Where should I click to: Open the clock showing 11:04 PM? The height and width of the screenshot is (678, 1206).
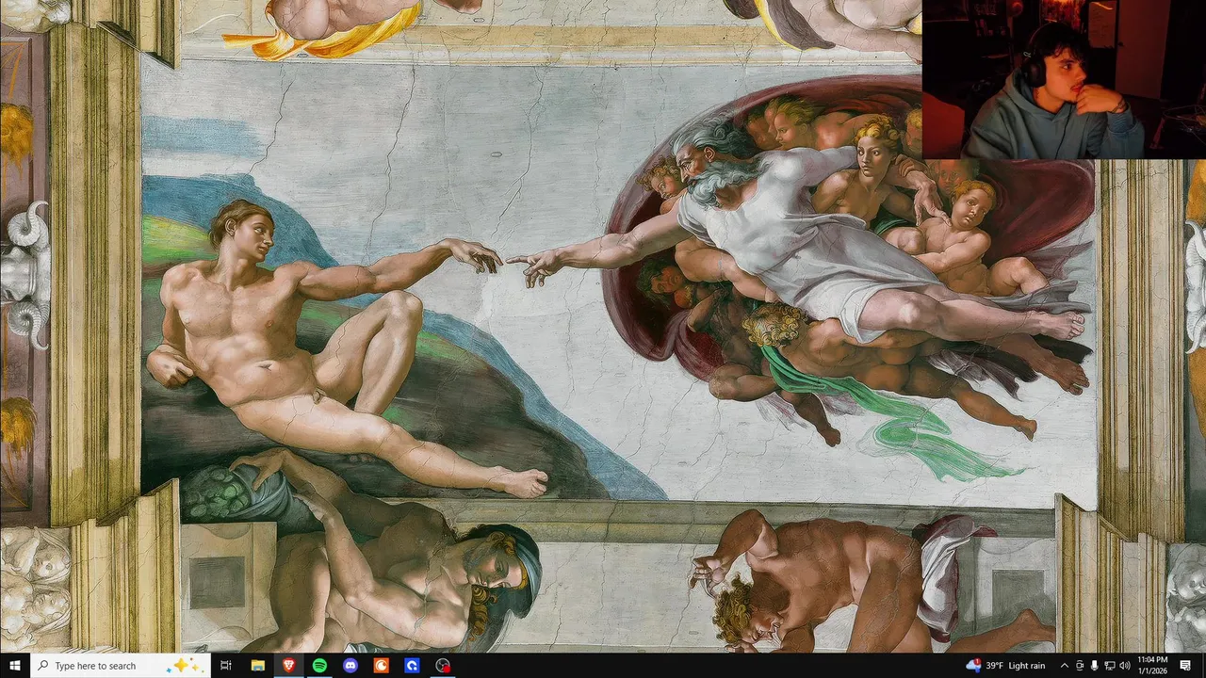(x=1152, y=666)
